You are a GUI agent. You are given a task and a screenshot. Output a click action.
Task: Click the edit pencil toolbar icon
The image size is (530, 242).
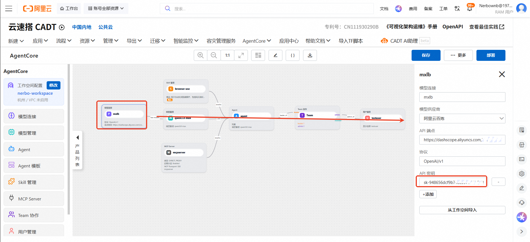[x=275, y=55]
